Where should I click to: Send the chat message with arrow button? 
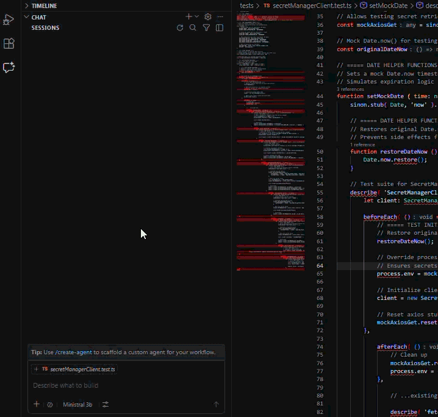tap(216, 404)
